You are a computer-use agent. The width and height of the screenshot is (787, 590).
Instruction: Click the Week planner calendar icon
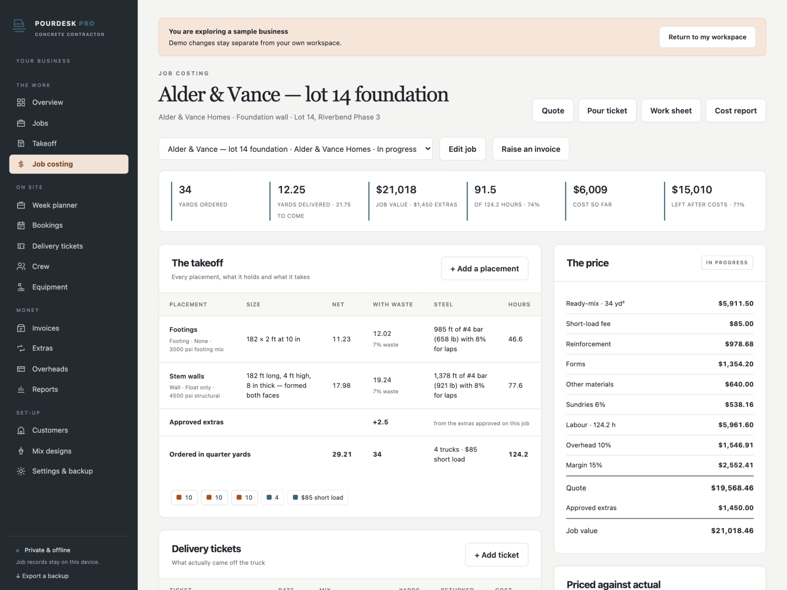(21, 205)
